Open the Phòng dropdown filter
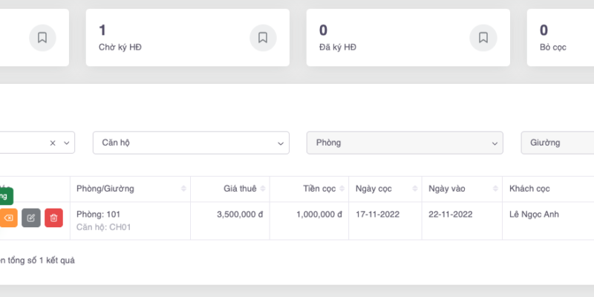Image resolution: width=594 pixels, height=297 pixels. pos(405,143)
